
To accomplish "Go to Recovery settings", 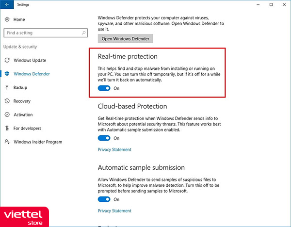I will [22, 101].
